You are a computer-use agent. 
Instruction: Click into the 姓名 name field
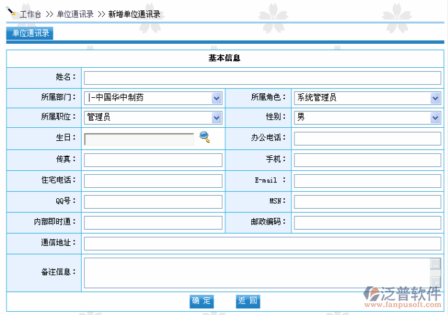(x=262, y=78)
